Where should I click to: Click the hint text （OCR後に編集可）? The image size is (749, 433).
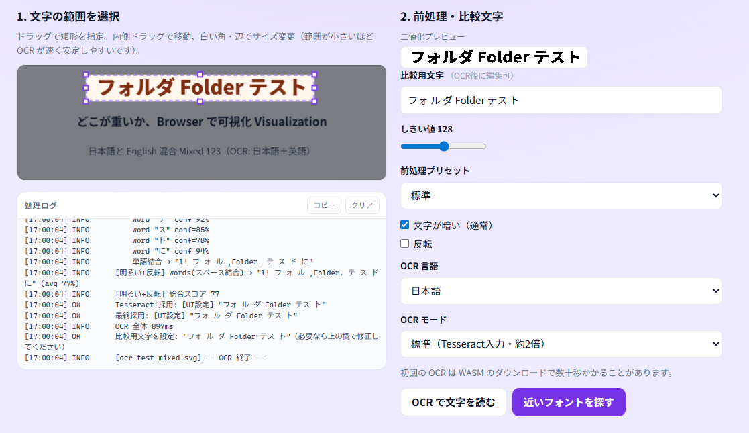[481, 76]
